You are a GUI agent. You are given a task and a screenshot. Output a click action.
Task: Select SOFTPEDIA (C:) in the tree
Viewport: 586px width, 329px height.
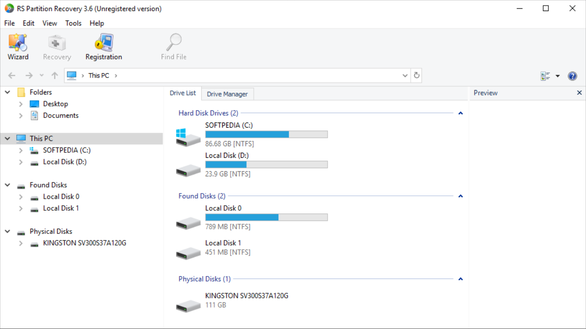(x=67, y=150)
